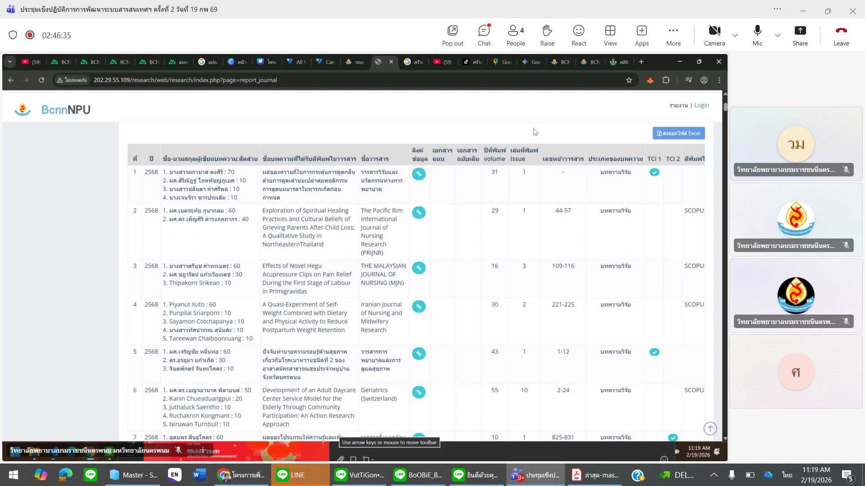Open the Apps menu
Viewport: 865px width, 486px height.
(642, 35)
